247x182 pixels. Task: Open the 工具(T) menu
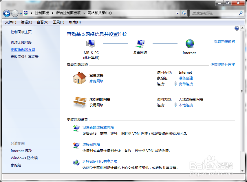pyautogui.click(x=58, y=22)
